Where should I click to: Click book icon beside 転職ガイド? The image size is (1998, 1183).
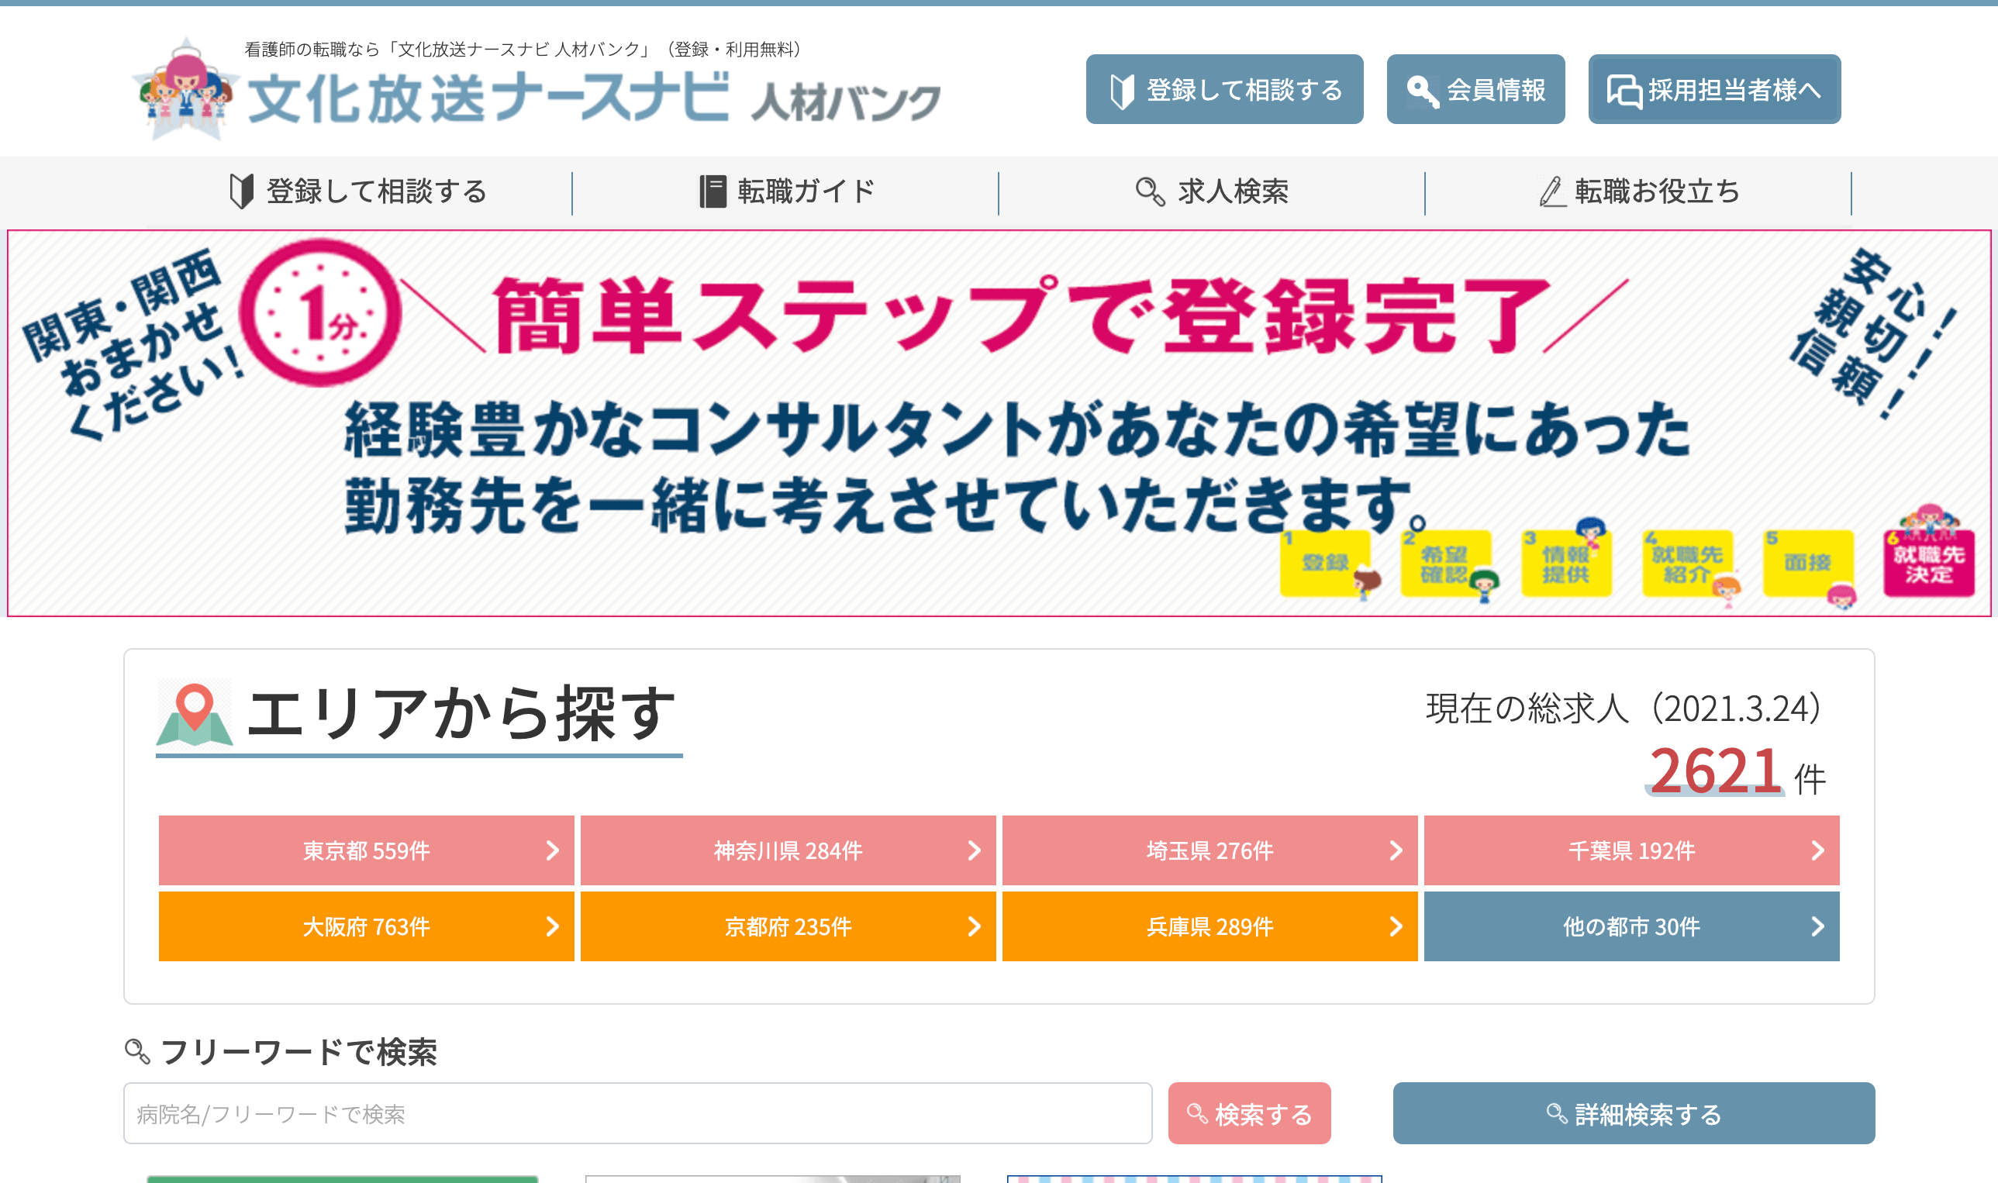[712, 191]
